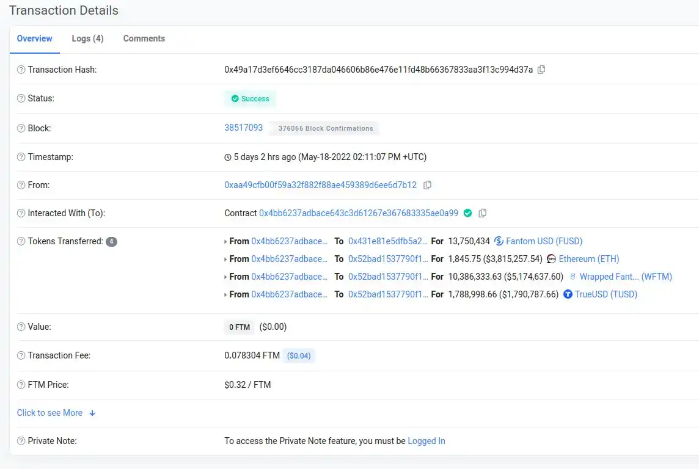The height and width of the screenshot is (469, 699).
Task: Click the Fantom USD token icon
Action: [499, 241]
